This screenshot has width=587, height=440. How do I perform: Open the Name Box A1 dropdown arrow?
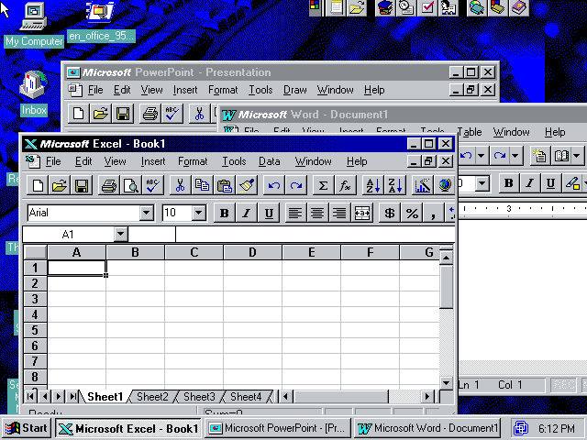click(120, 235)
